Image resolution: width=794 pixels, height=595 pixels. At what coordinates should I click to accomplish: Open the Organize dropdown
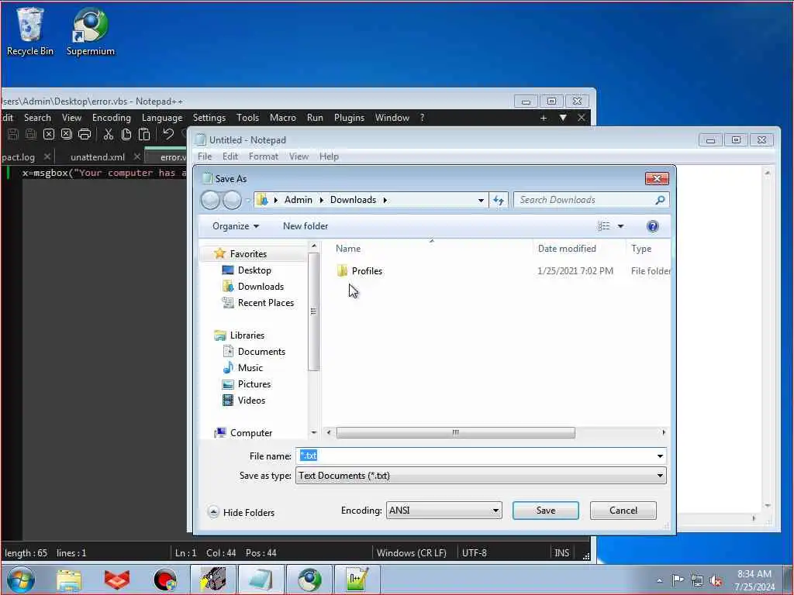pos(236,226)
